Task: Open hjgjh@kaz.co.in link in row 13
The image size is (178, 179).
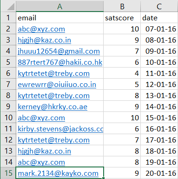Action: click(45, 151)
